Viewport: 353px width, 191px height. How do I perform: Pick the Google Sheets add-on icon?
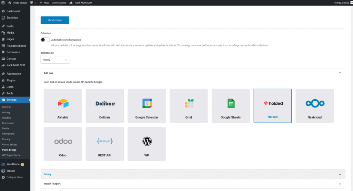coord(231,103)
